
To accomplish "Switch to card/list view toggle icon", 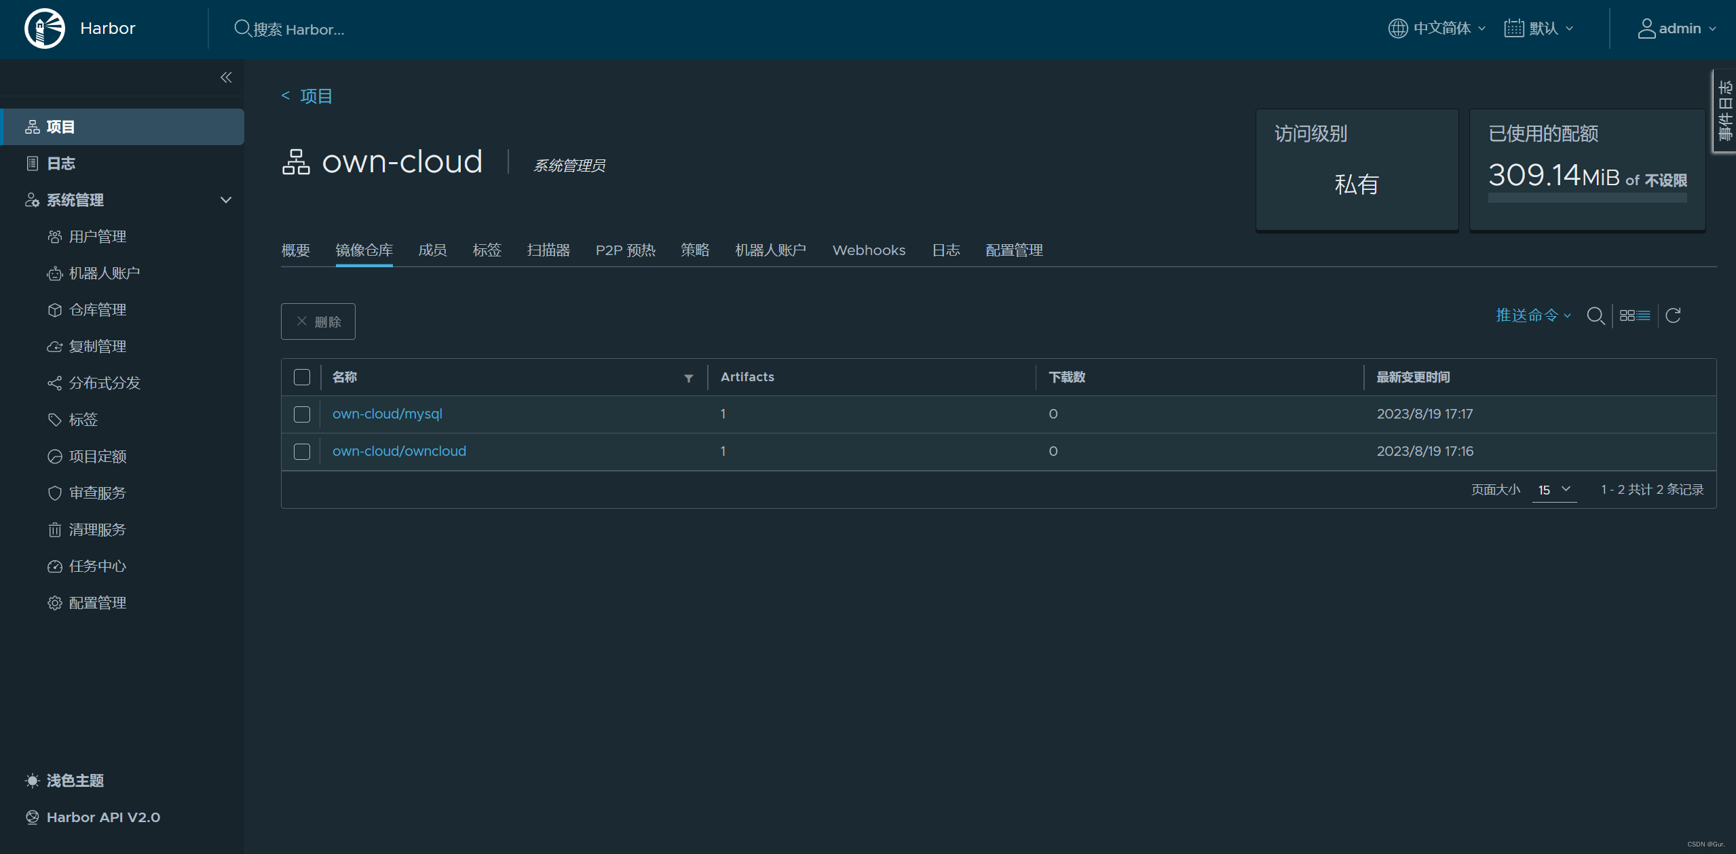I will [x=1635, y=315].
